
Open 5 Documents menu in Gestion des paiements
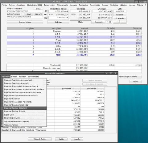33,77
